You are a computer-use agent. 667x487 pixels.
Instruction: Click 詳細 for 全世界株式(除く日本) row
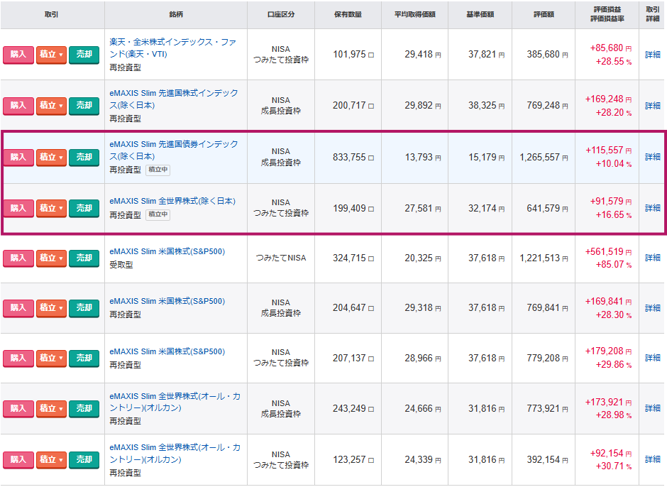[x=652, y=208]
